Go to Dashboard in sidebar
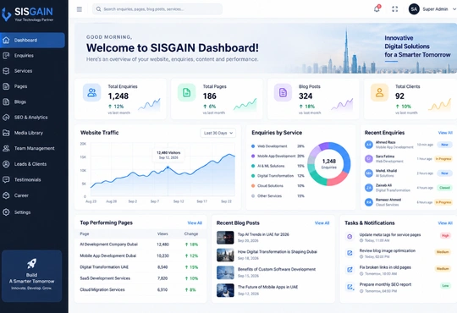Viewport: 457px width, 313px height. pos(32,40)
